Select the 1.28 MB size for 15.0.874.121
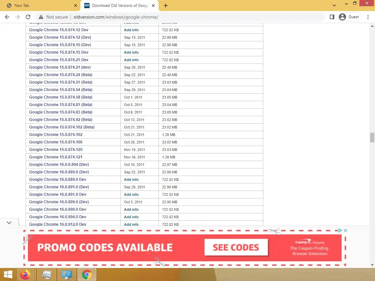The height and width of the screenshot is (281, 375). tap(169, 157)
